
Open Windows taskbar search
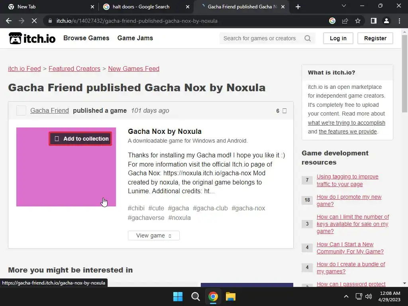click(x=195, y=296)
